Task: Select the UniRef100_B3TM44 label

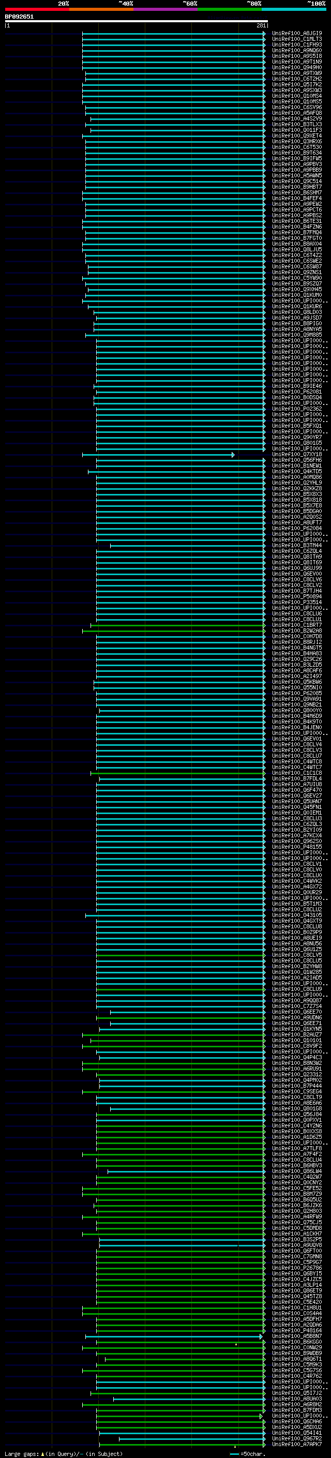Action: coord(297,546)
